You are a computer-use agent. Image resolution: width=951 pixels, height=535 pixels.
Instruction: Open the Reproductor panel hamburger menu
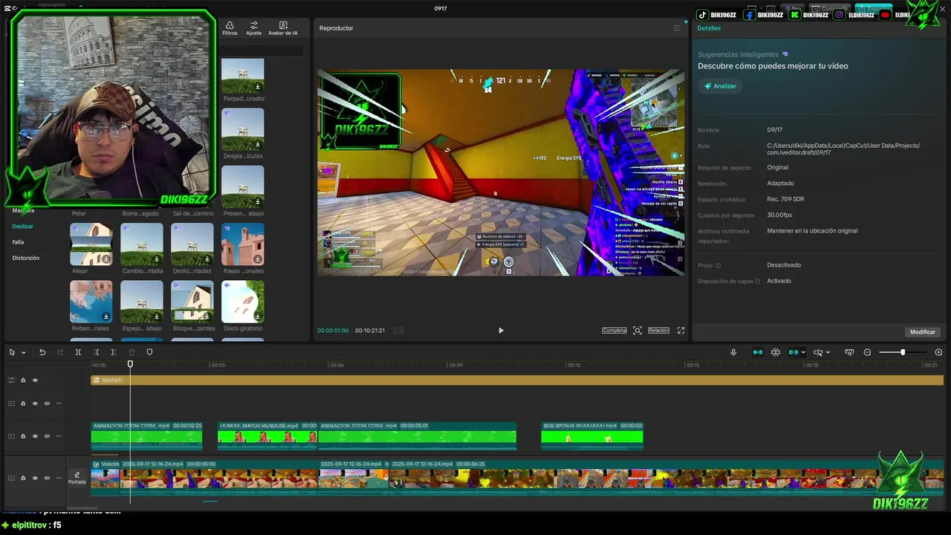pyautogui.click(x=677, y=28)
